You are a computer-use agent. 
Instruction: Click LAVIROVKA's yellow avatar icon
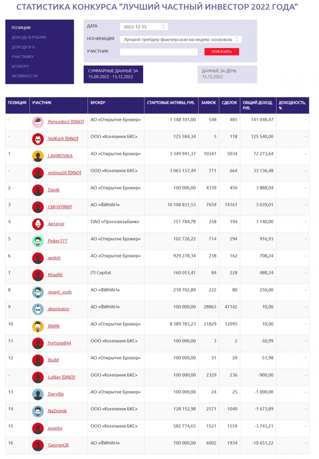(x=38, y=156)
